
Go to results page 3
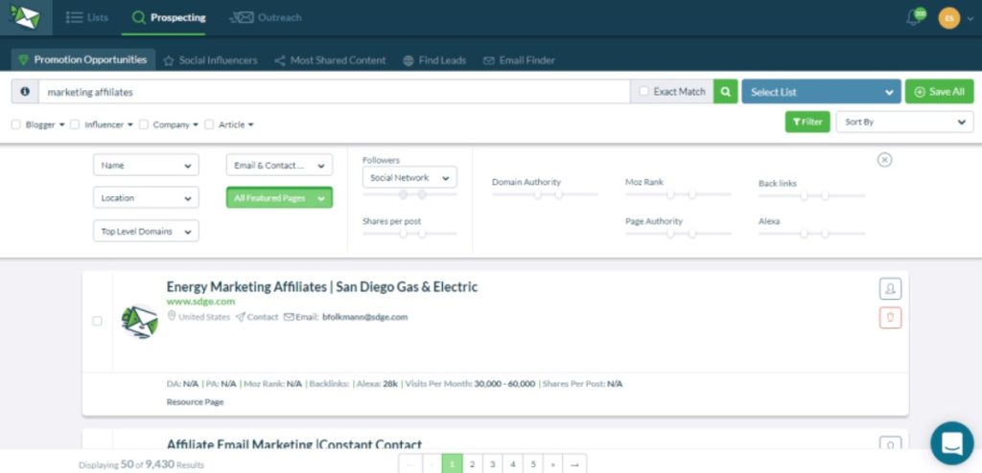[x=492, y=464]
